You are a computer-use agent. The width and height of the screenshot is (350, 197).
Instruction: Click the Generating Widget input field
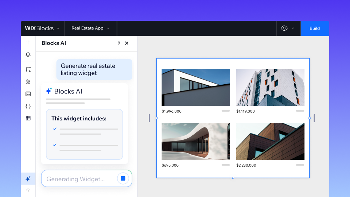tap(87, 178)
